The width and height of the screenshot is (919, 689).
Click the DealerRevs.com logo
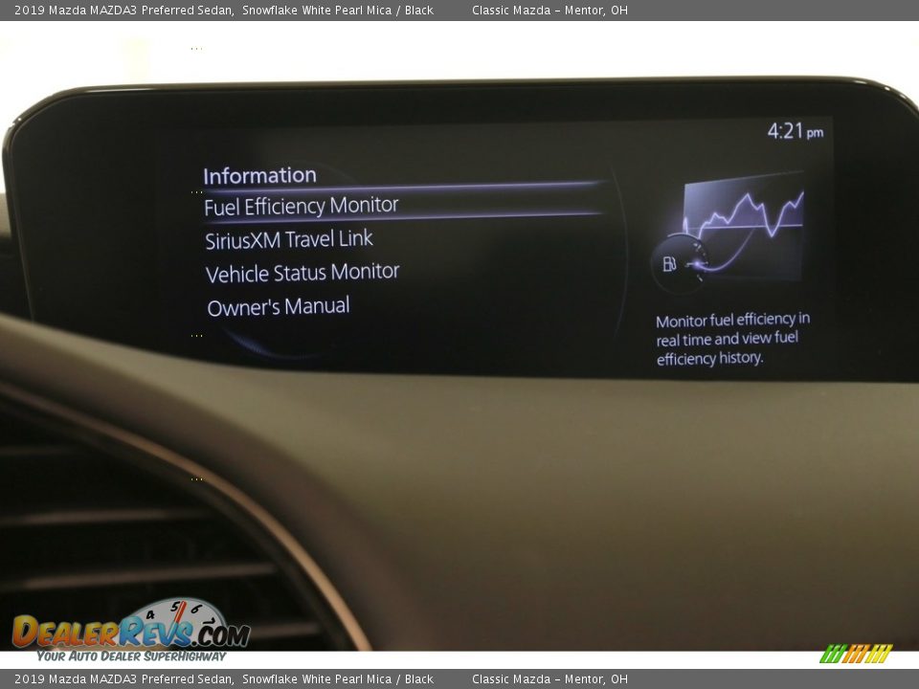(x=130, y=633)
